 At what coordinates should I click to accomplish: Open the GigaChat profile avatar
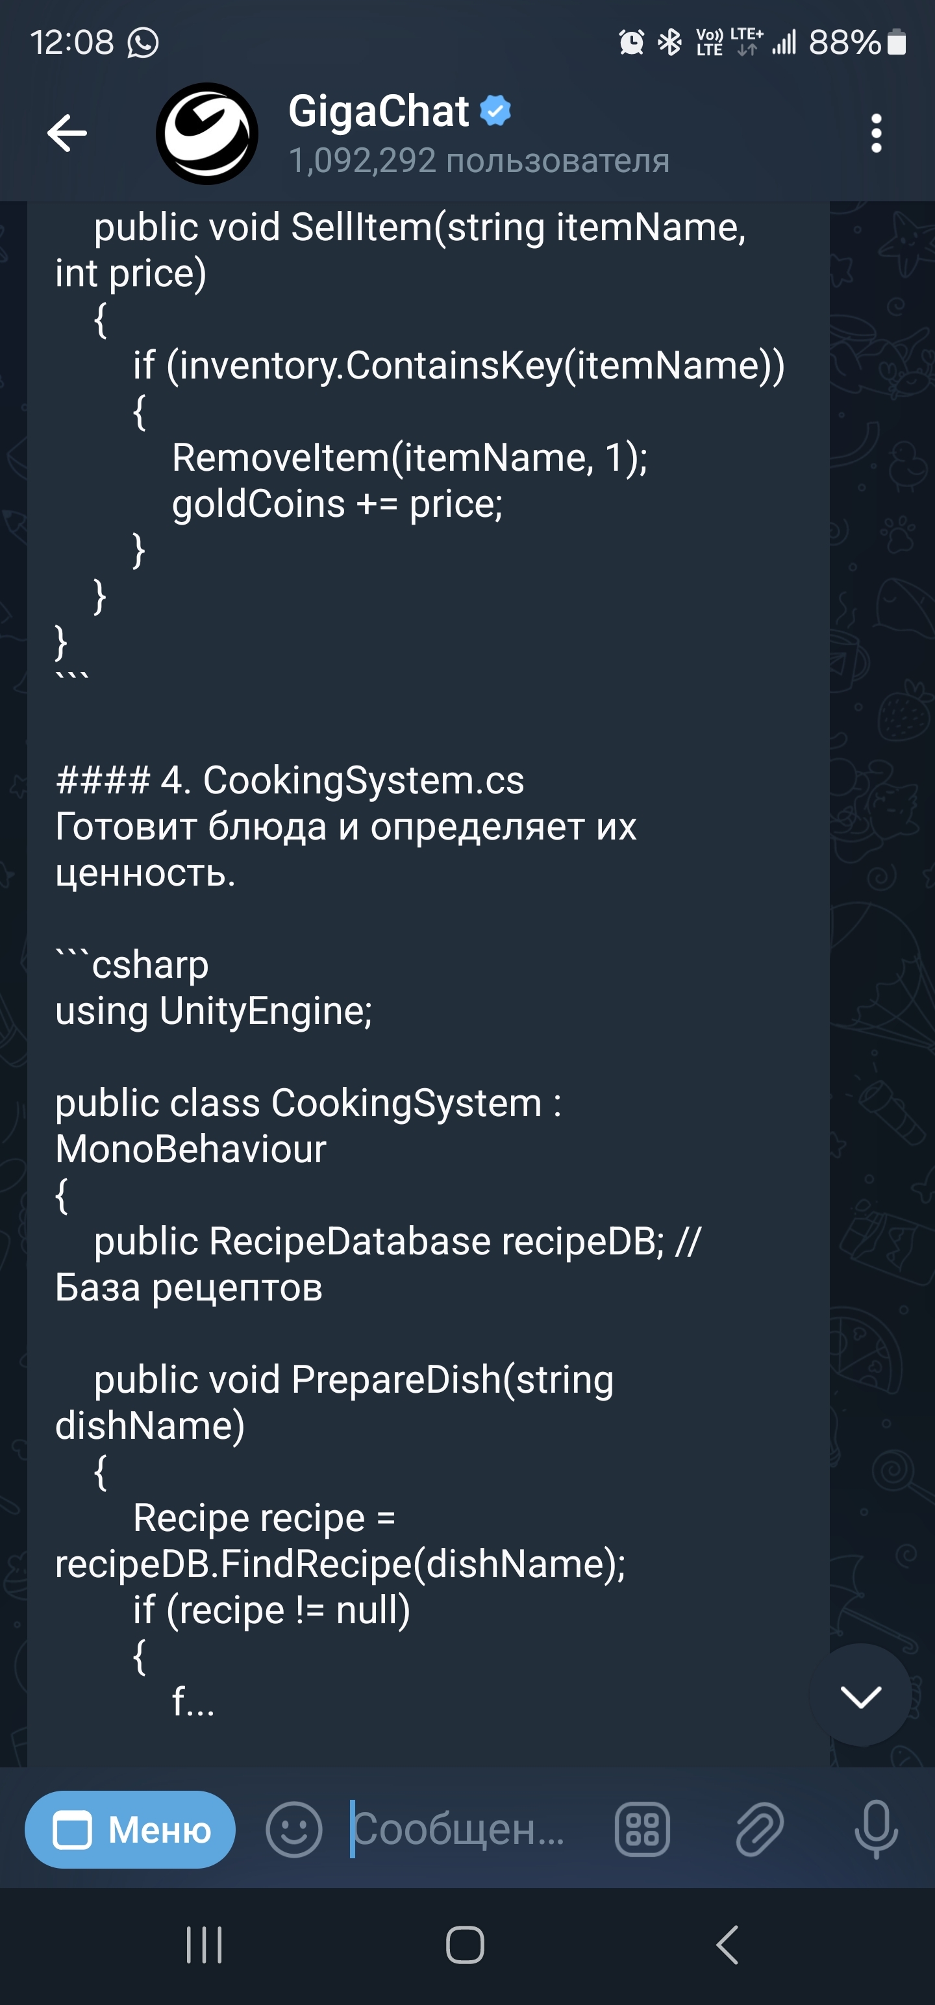207,134
